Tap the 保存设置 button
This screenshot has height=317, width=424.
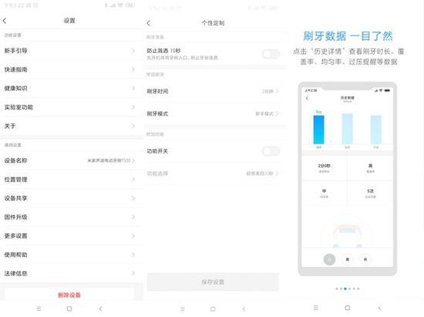point(213,282)
